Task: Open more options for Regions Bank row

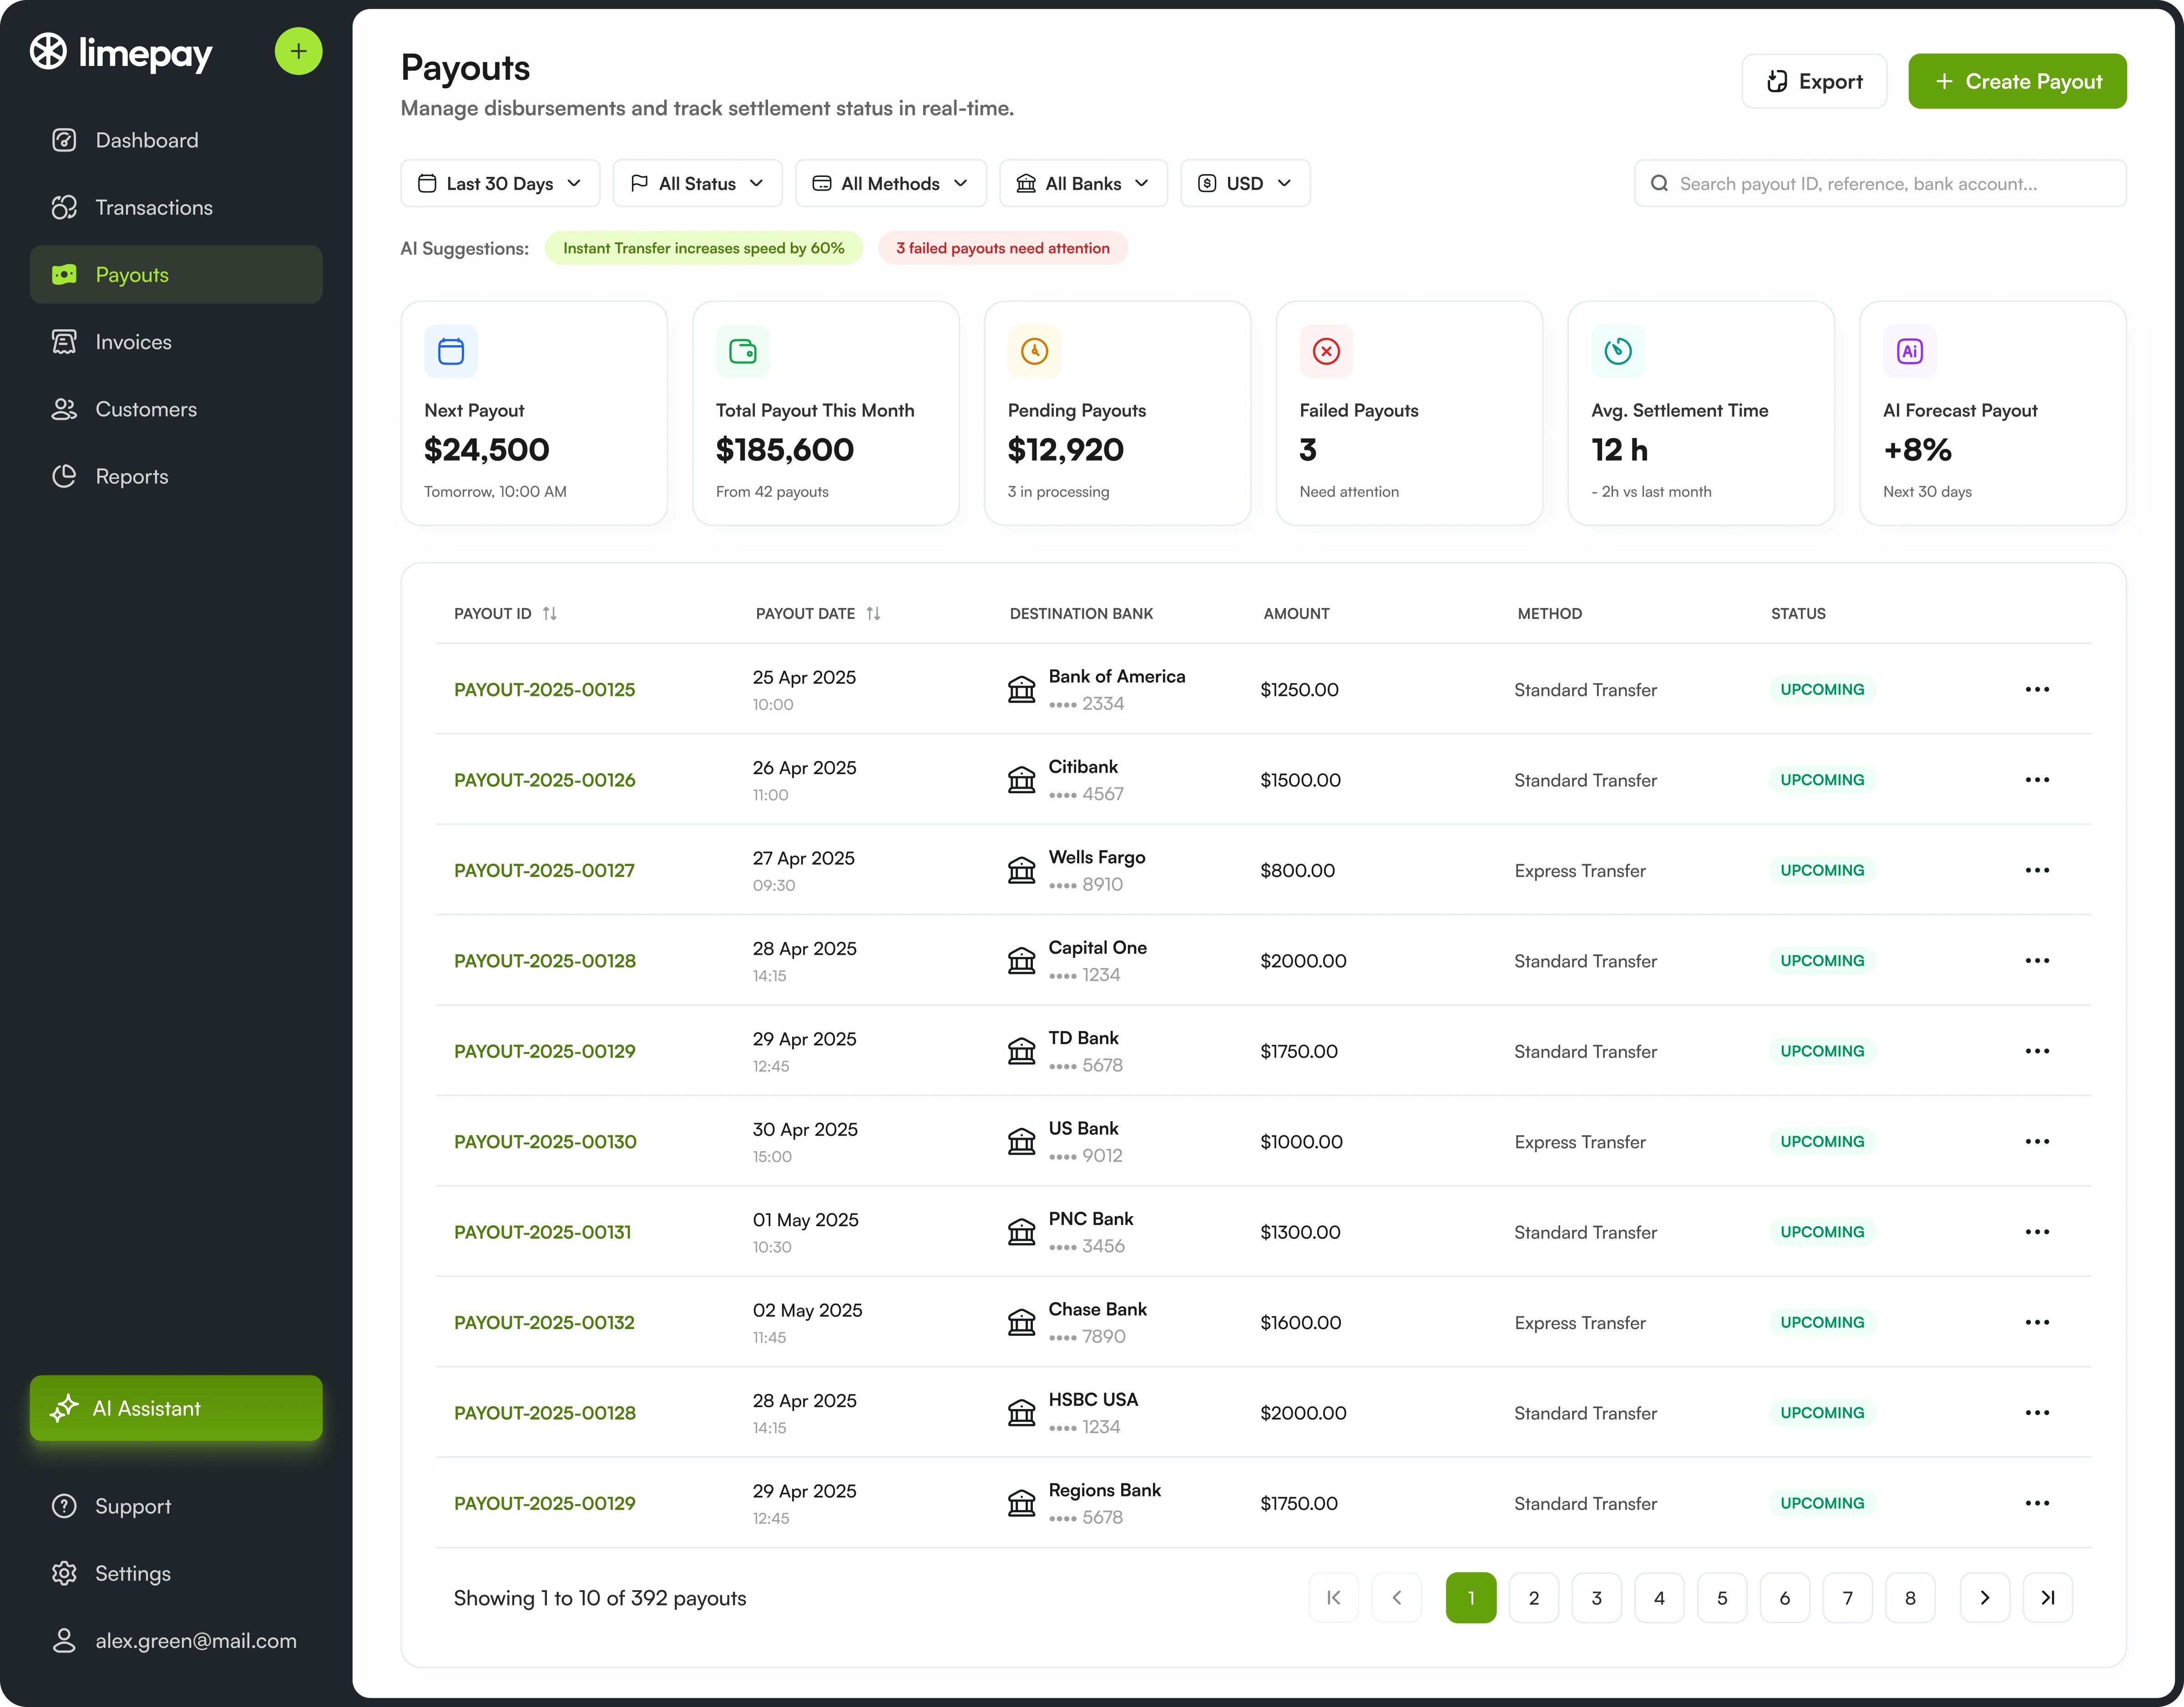Action: pyautogui.click(x=2037, y=1503)
